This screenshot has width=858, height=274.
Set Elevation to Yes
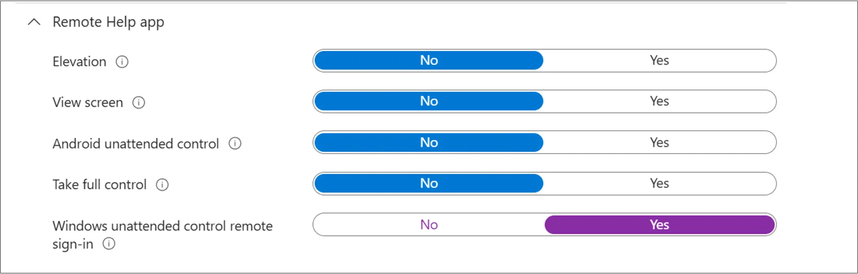coord(659,61)
